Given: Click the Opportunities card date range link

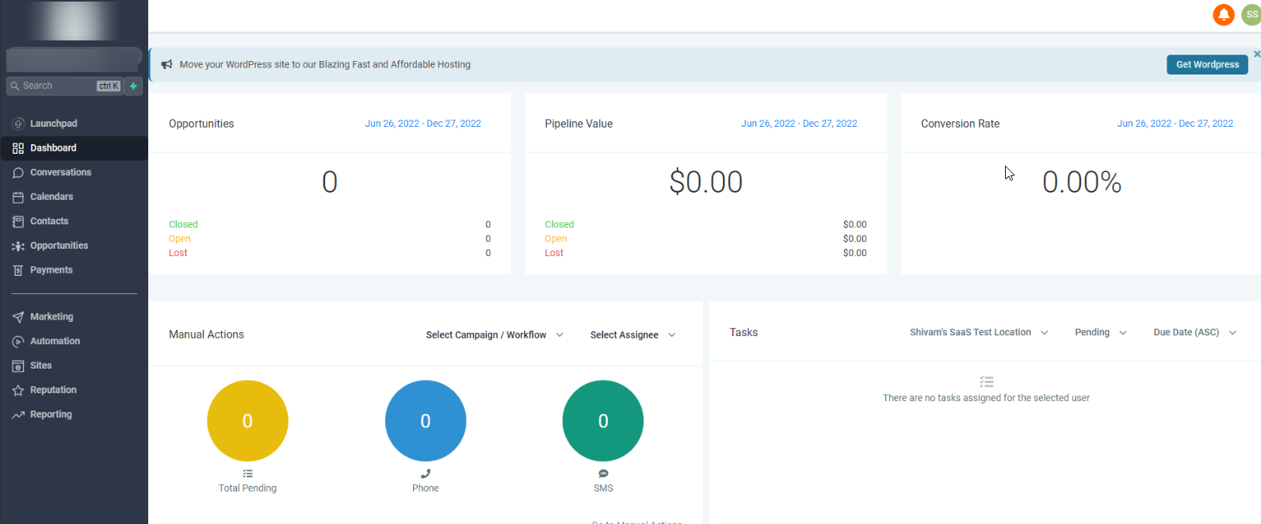Looking at the screenshot, I should coord(422,124).
